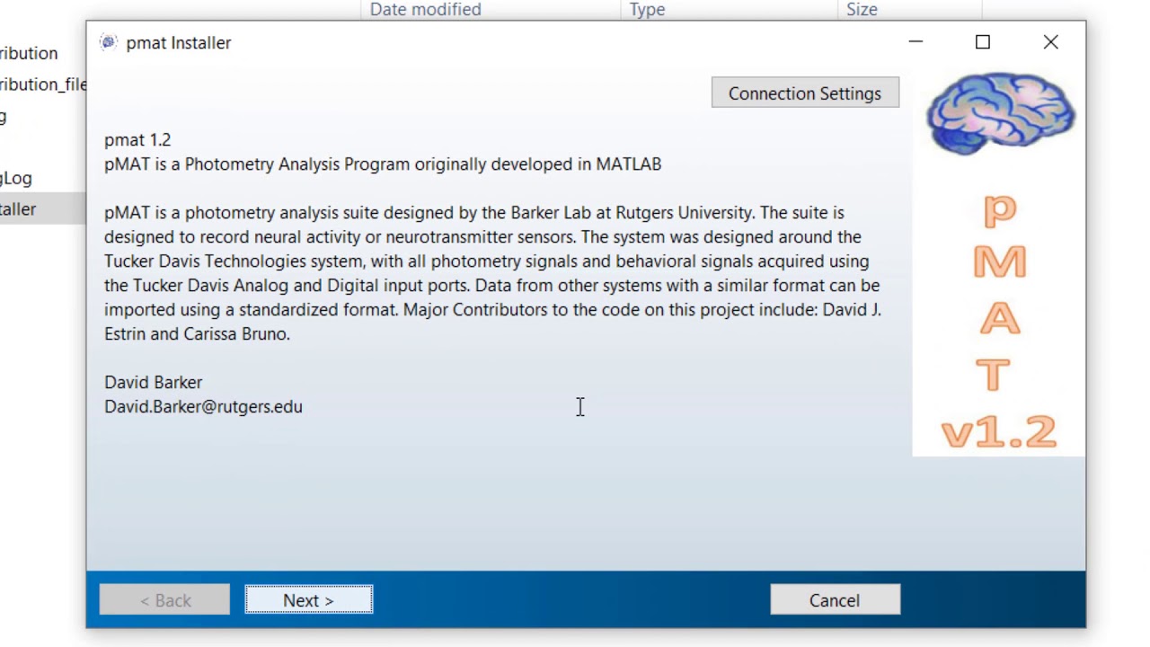Close the pmat Installer window
Image resolution: width=1150 pixels, height=647 pixels.
tap(1050, 42)
